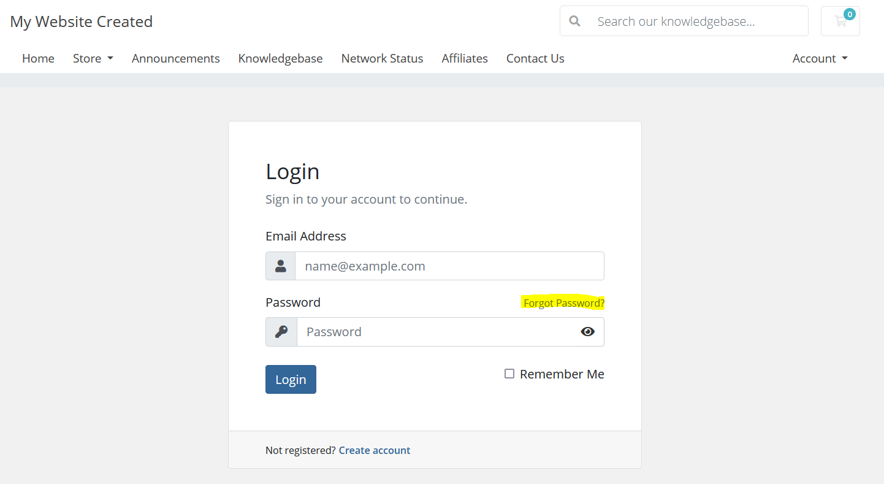Open the Announcements menu item
Image resolution: width=884 pixels, height=484 pixels.
click(175, 58)
